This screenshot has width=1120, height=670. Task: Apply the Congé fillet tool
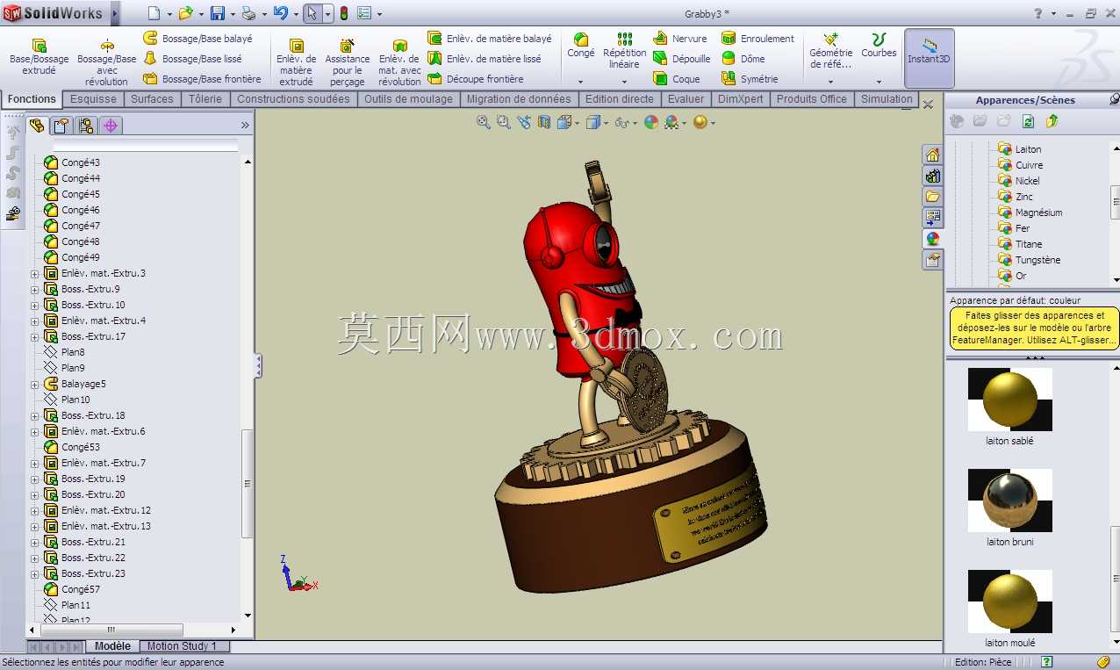click(x=581, y=46)
